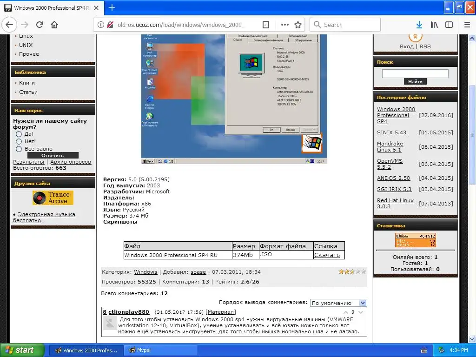The width and height of the screenshot is (476, 357).
Task: Open Red Hat Linux 3.0.3 recent file
Action: point(395,204)
